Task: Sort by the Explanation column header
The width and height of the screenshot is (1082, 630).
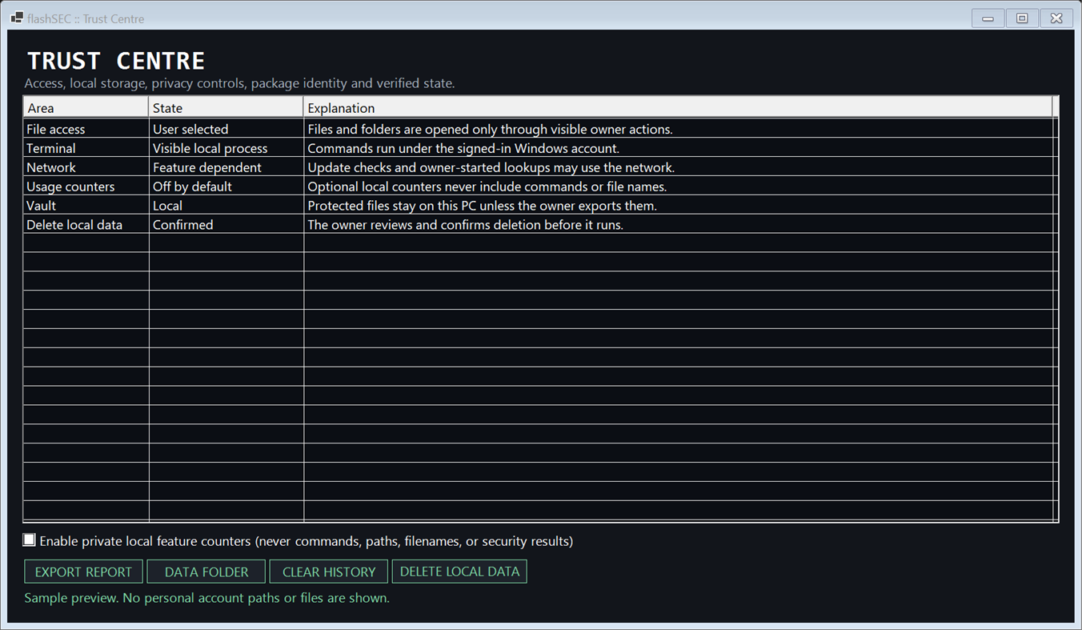Action: pos(679,107)
